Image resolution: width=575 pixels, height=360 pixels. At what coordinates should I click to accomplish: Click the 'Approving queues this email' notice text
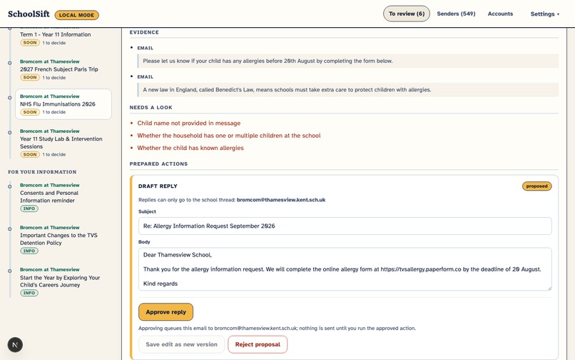point(277,329)
